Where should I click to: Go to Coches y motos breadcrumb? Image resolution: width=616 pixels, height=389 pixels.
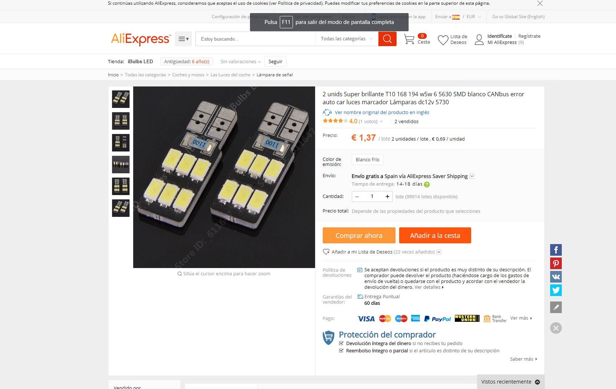[188, 75]
